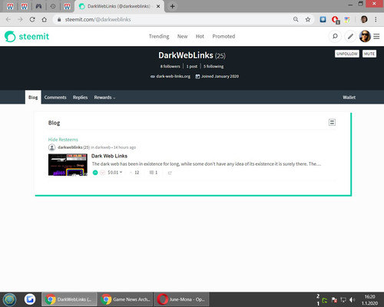Viewport: 384px width, 307px height.
Task: Go to New posts
Action: (182, 36)
